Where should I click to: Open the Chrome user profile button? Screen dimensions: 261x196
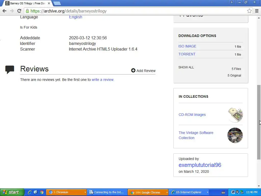point(231,2)
